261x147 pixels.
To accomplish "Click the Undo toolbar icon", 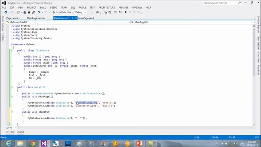I will [x=39, y=12].
